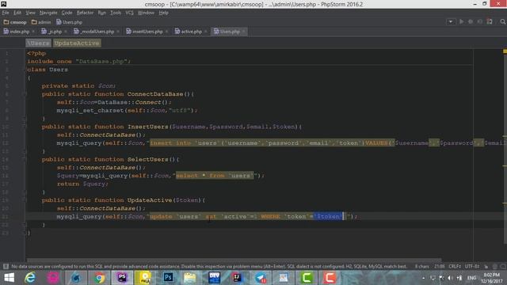Click the caret position indicator in status bar
507x285 pixels.
439,266
